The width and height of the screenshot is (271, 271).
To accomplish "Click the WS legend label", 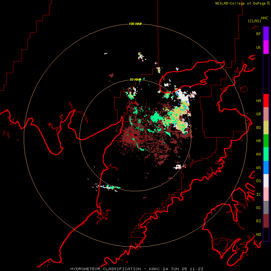I will pyautogui.click(x=258, y=167).
